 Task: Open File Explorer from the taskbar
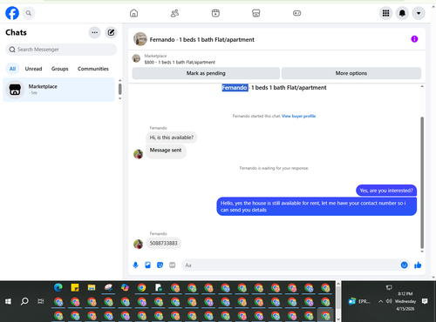tap(92, 287)
